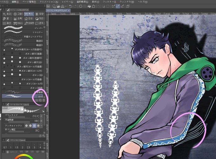Select the highlighted 복식 sub tool group
Viewport: 216px width, 159px height.
coord(29,14)
